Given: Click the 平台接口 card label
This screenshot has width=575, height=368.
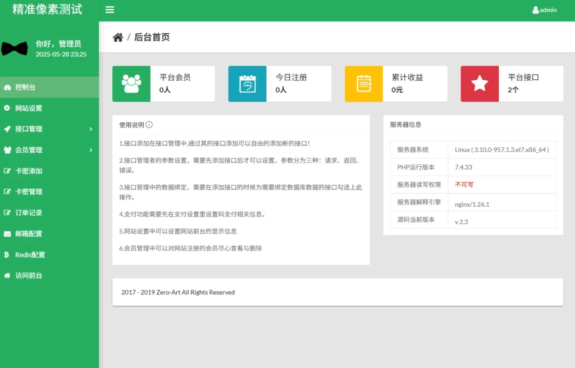Looking at the screenshot, I should 523,78.
